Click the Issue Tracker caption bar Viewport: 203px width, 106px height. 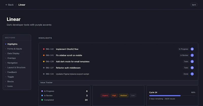click(x=118, y=83)
